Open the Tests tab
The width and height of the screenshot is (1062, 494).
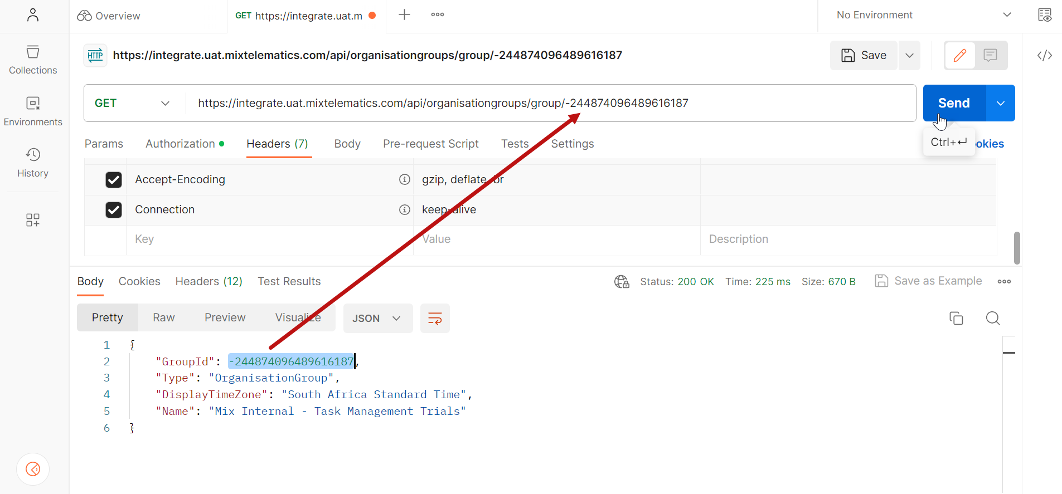coord(515,144)
